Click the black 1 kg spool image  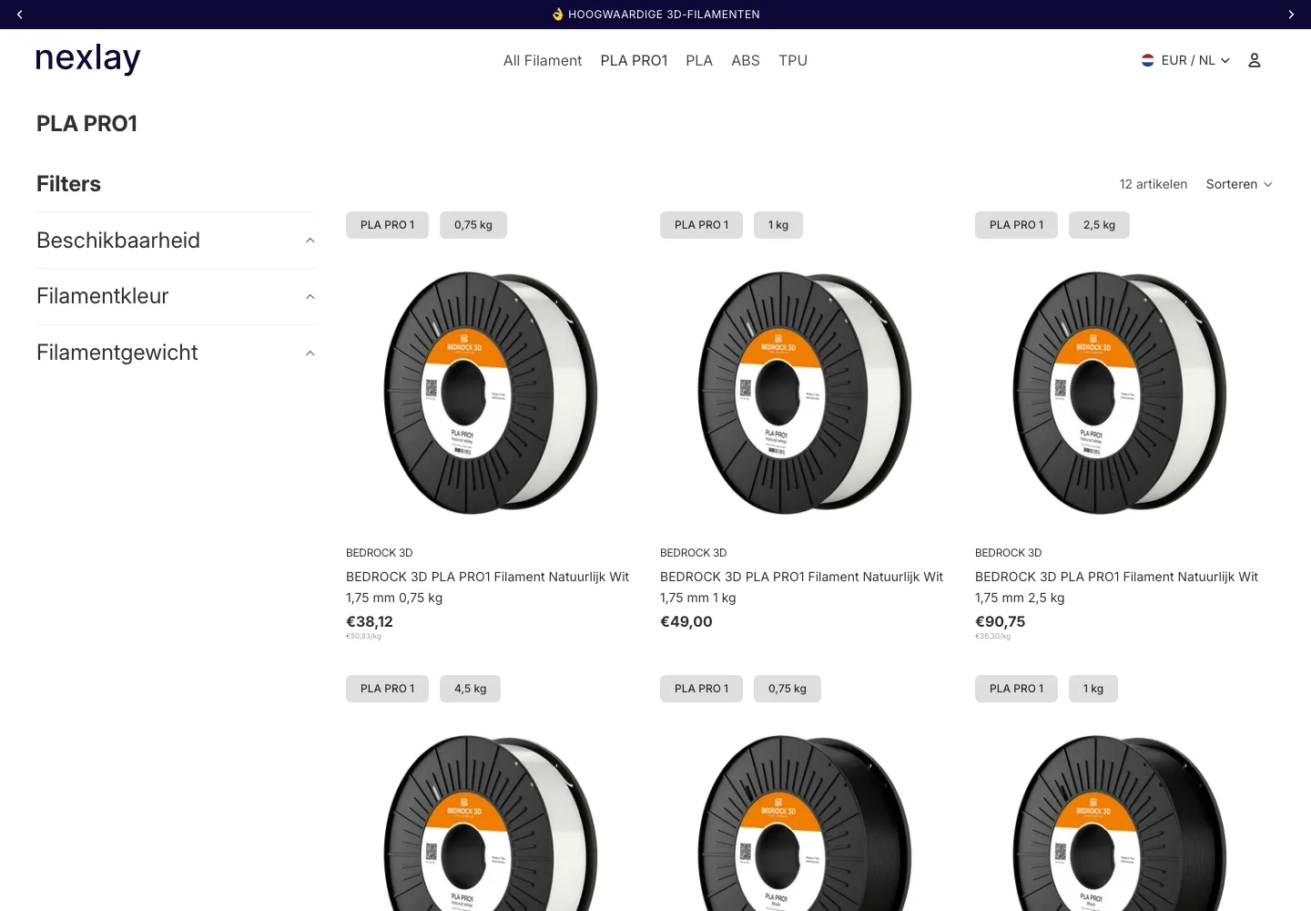pyautogui.click(x=1120, y=823)
